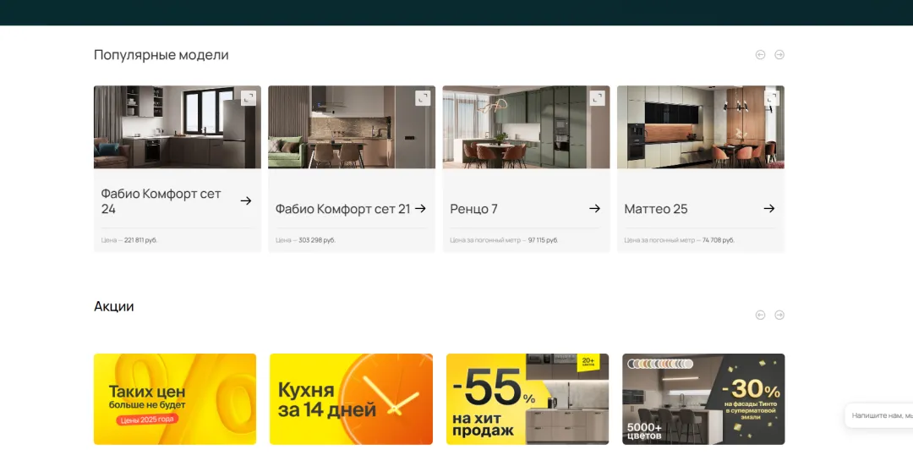This screenshot has height=472, width=913.
Task: Expand the Ренцо 7 kitchen image fullscreen
Action: point(598,98)
